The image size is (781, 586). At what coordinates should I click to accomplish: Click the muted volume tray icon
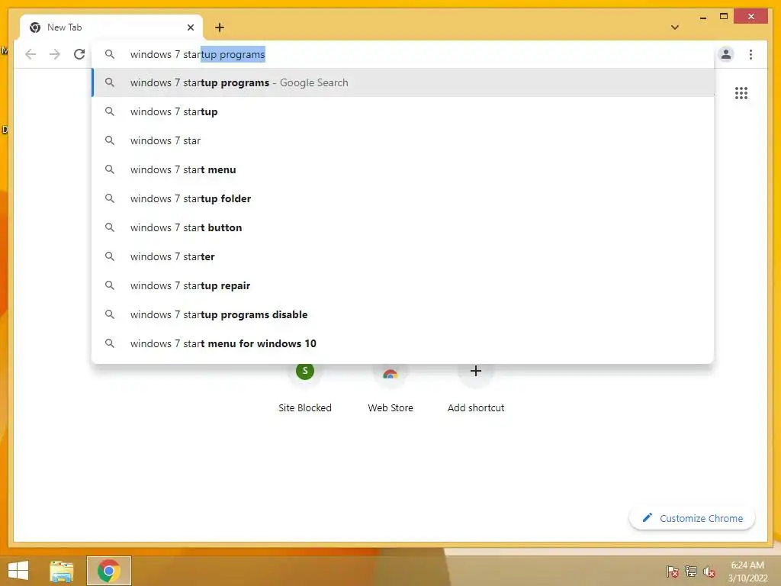coord(709,571)
